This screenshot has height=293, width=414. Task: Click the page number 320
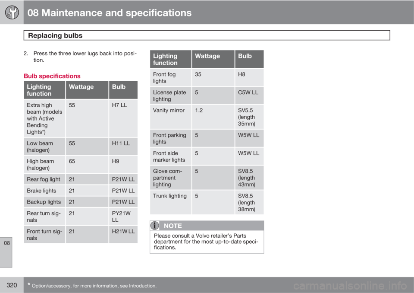12,285
